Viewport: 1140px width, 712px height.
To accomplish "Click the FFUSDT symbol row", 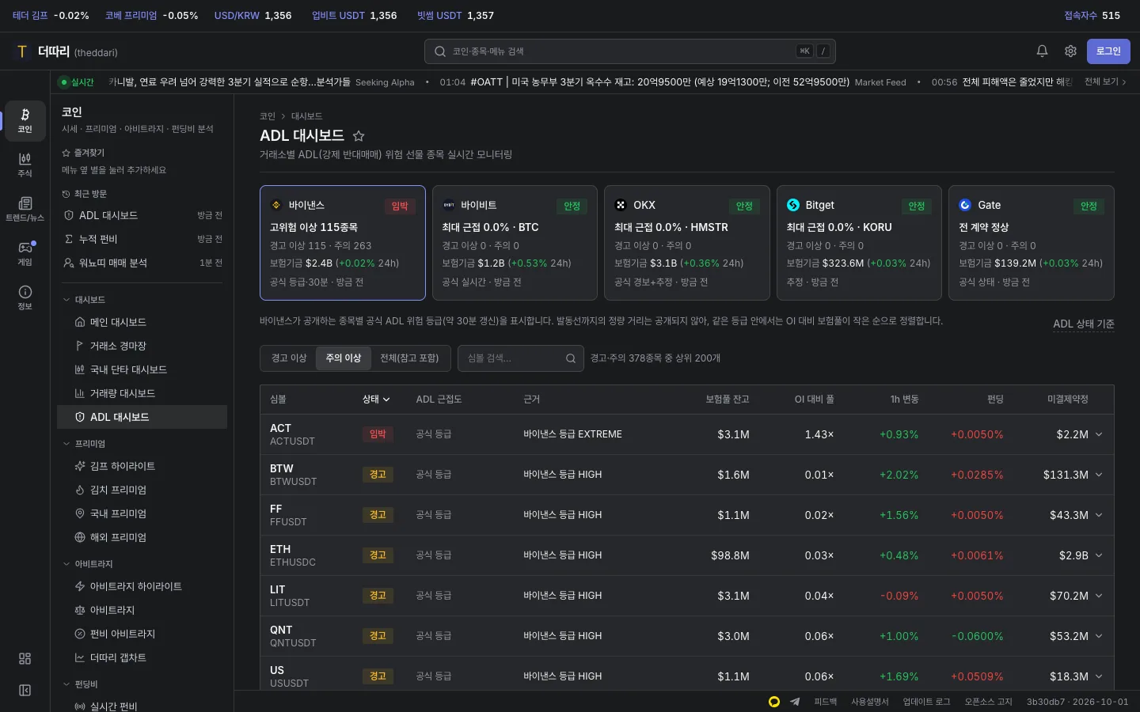I will pyautogui.click(x=687, y=515).
